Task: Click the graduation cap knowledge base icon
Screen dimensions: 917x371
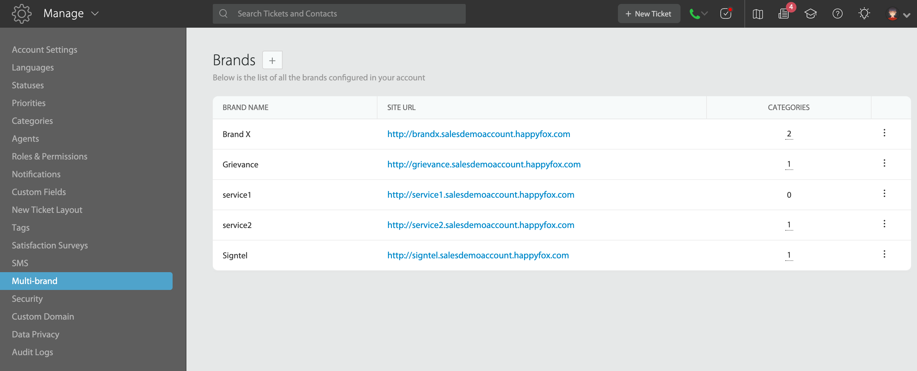Action: 812,13
